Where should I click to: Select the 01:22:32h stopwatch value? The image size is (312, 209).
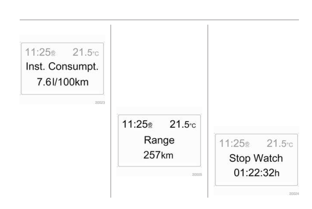pos(256,173)
